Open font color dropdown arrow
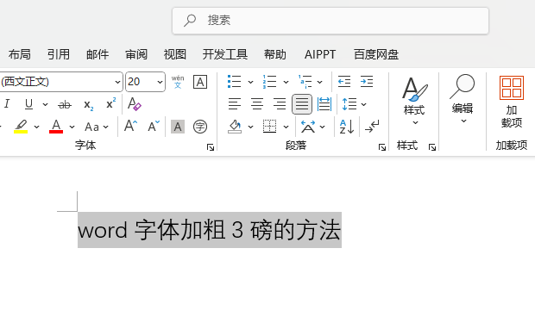Viewport: 535px width, 329px height. 72,127
